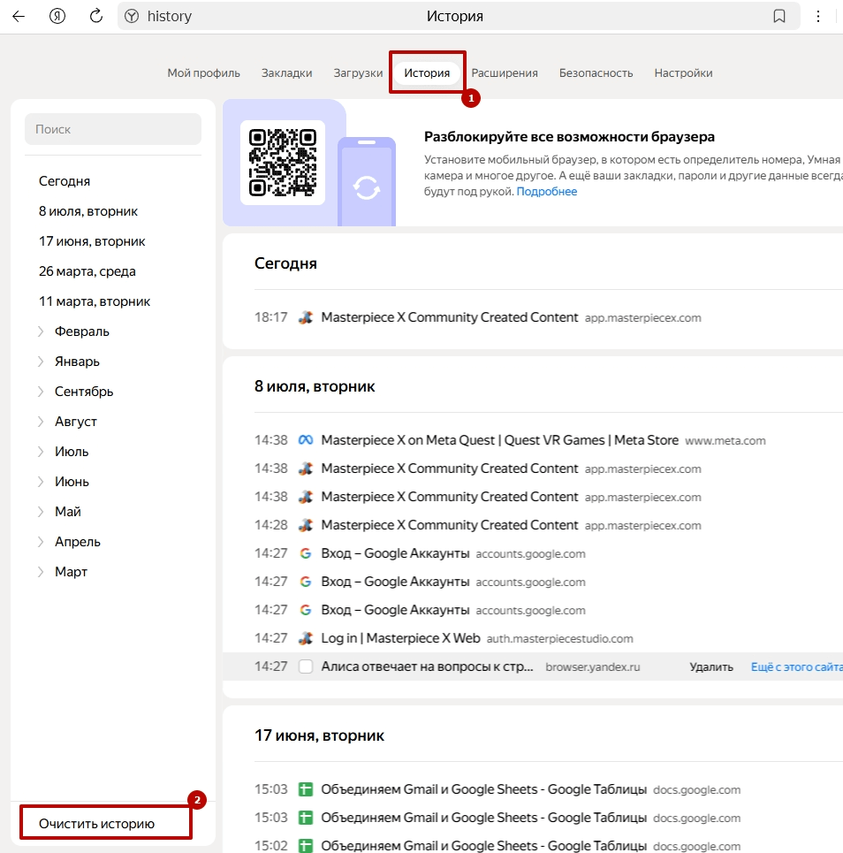Expand the Август month group
The image size is (843, 853).
pyautogui.click(x=41, y=422)
